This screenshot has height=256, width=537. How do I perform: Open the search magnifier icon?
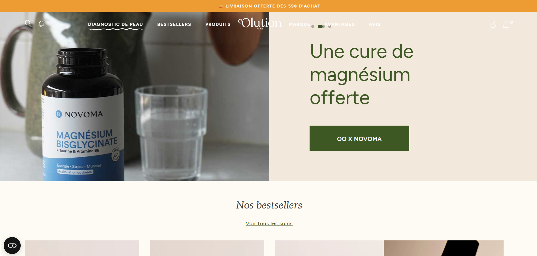[28, 24]
